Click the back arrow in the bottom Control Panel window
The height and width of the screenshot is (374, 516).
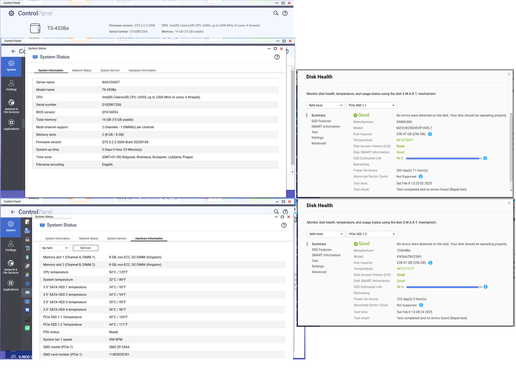13,212
